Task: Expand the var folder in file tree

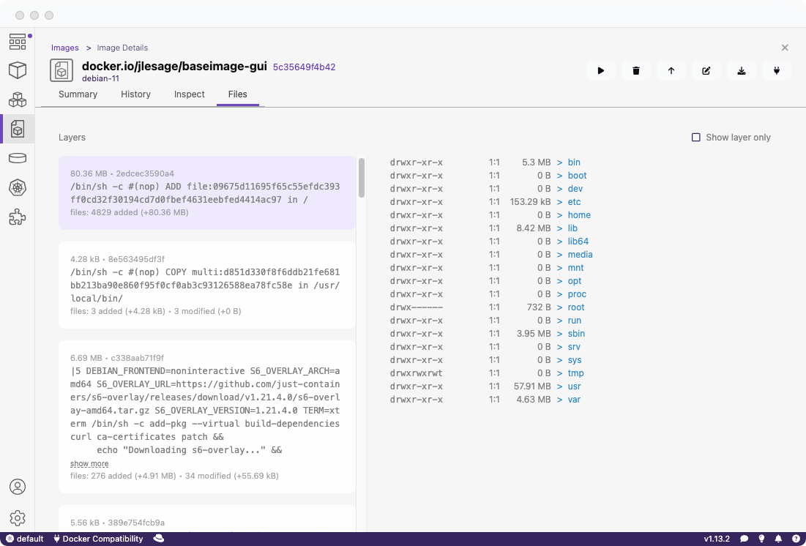Action: (574, 400)
